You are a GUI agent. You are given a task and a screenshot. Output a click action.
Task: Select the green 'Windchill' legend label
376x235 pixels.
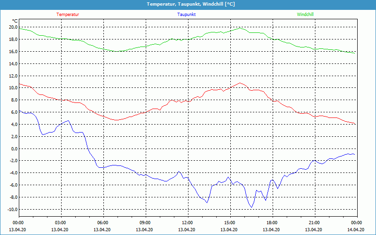coord(305,15)
